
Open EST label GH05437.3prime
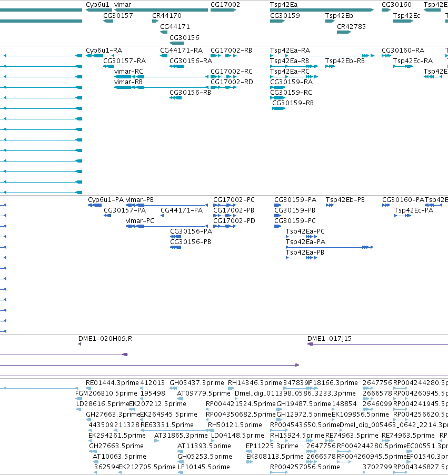pos(197,383)
